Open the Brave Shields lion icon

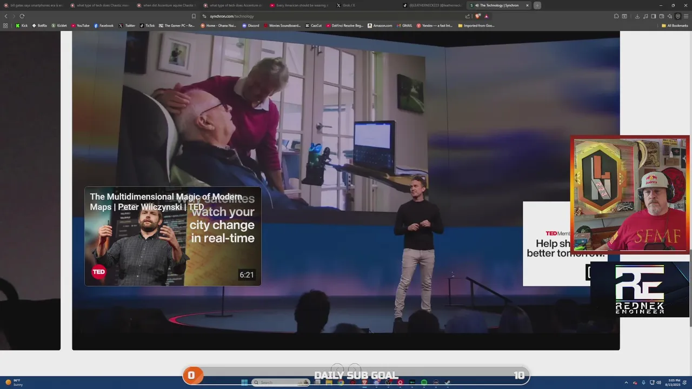click(478, 16)
